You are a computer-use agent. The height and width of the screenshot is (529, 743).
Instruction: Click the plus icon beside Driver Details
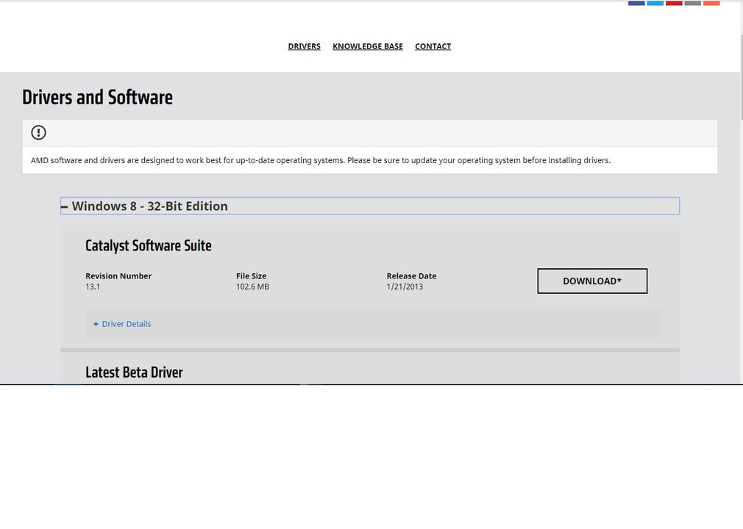point(96,324)
